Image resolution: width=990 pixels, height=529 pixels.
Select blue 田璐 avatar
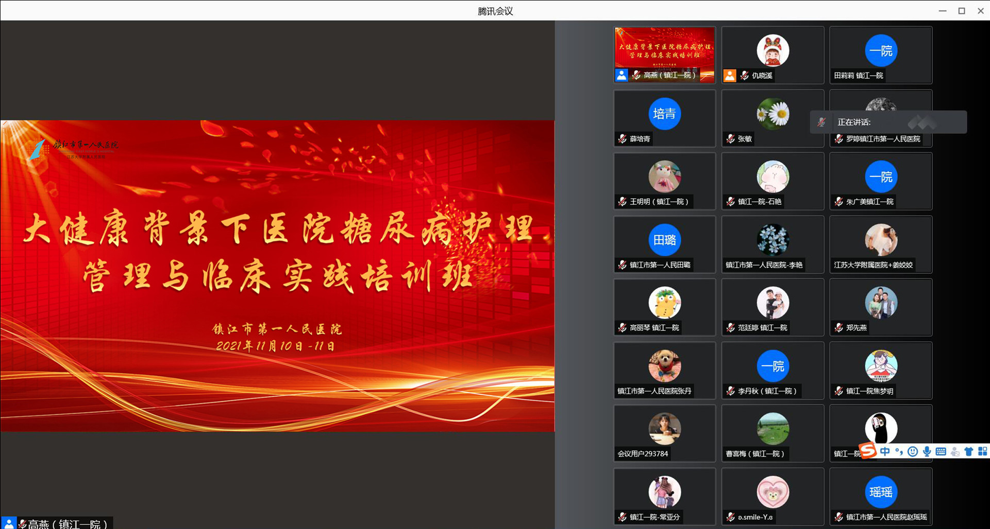click(x=664, y=240)
